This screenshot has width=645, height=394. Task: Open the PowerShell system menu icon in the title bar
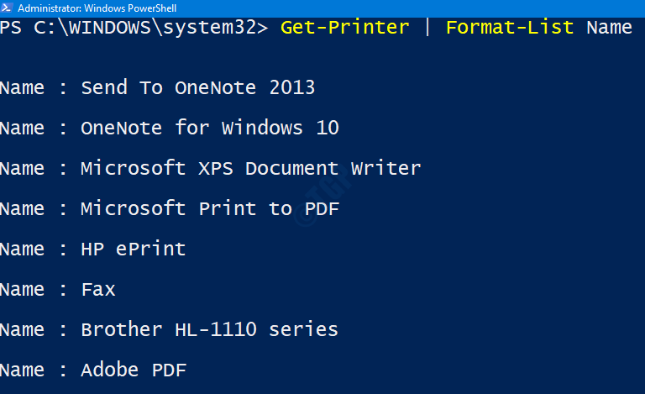pos(7,8)
